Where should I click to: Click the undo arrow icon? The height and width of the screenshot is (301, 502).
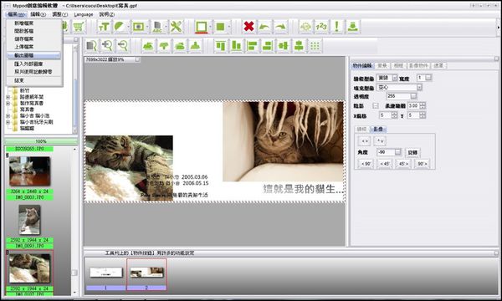264,27
